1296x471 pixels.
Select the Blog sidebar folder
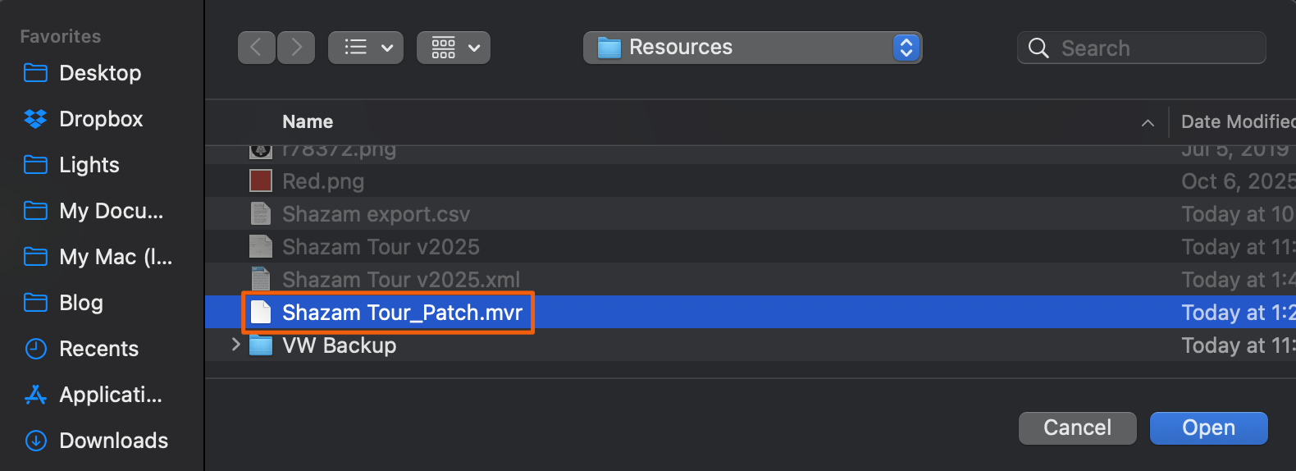pyautogui.click(x=80, y=303)
